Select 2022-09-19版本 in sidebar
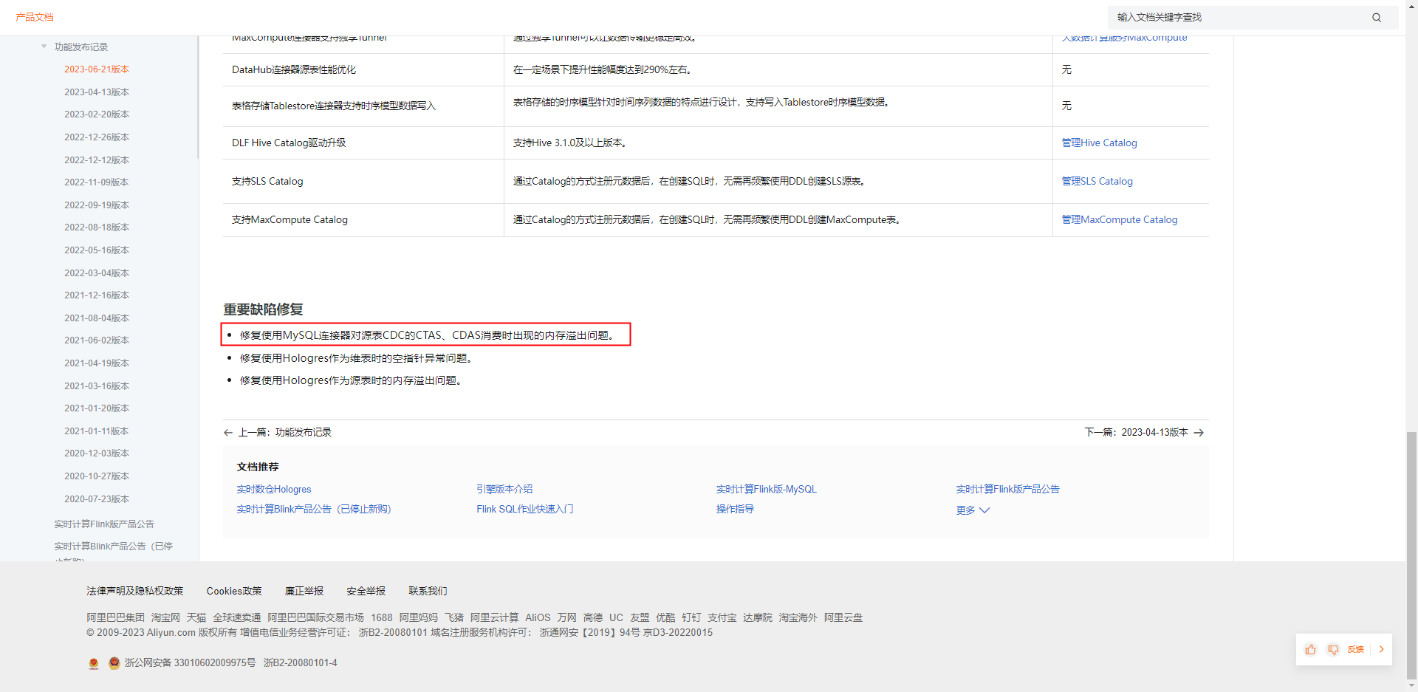This screenshot has height=692, width=1418. (97, 205)
